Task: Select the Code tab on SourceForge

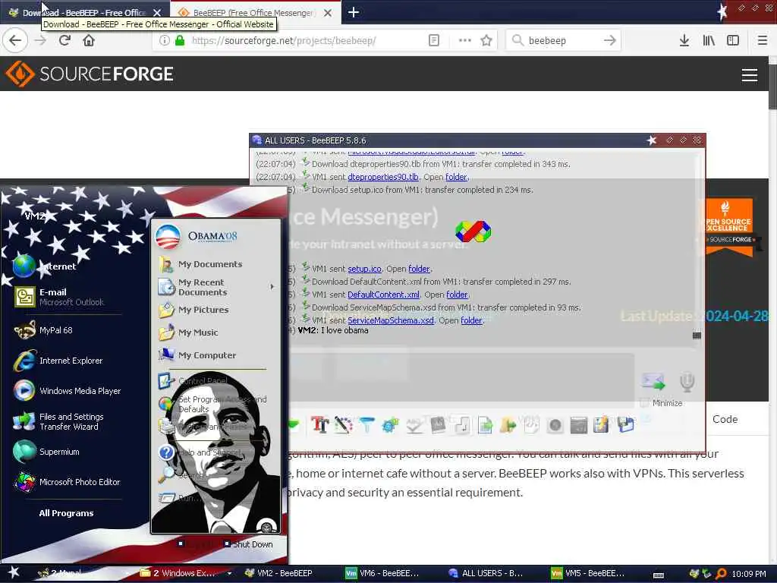Action: pos(725,419)
